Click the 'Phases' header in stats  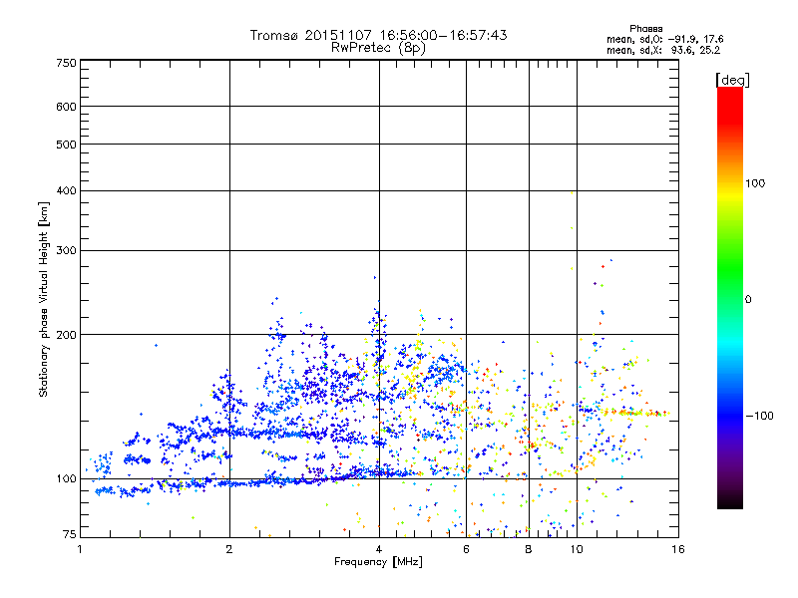point(645,29)
